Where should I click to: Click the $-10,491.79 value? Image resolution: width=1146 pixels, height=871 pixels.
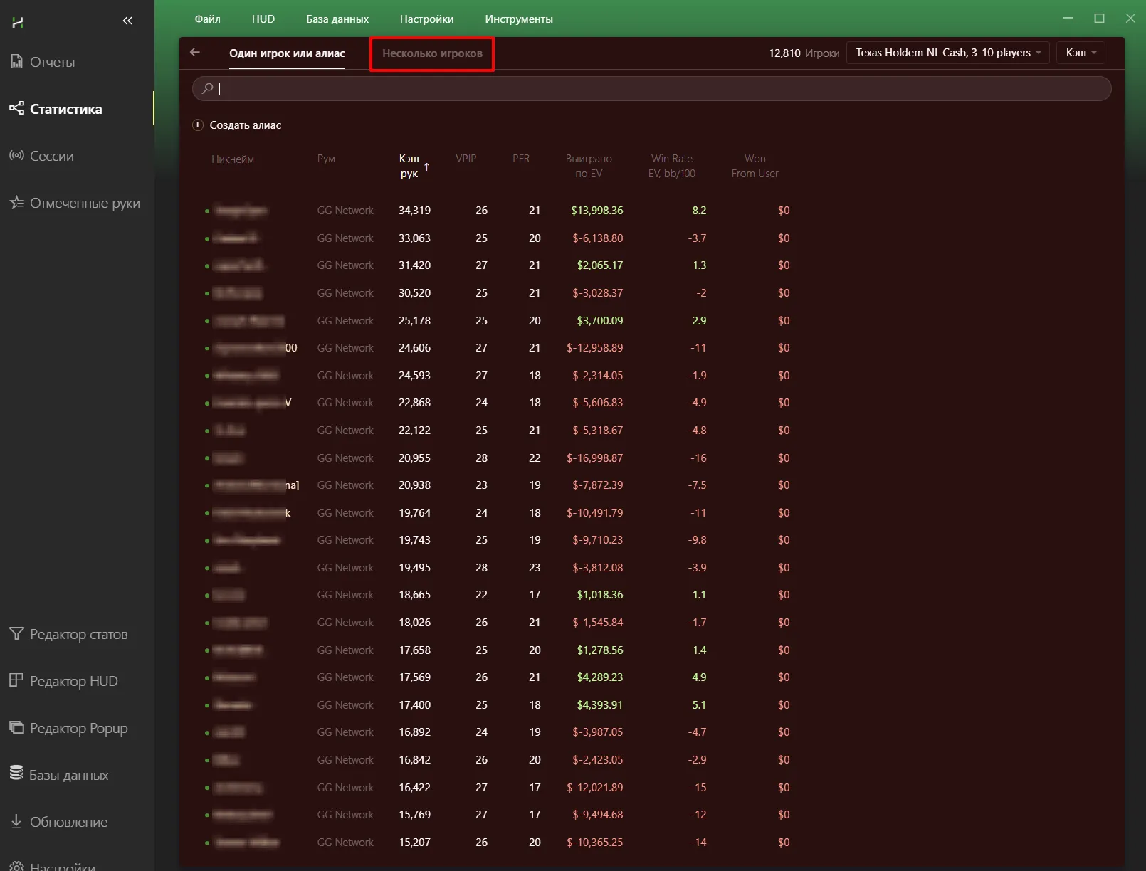click(595, 513)
